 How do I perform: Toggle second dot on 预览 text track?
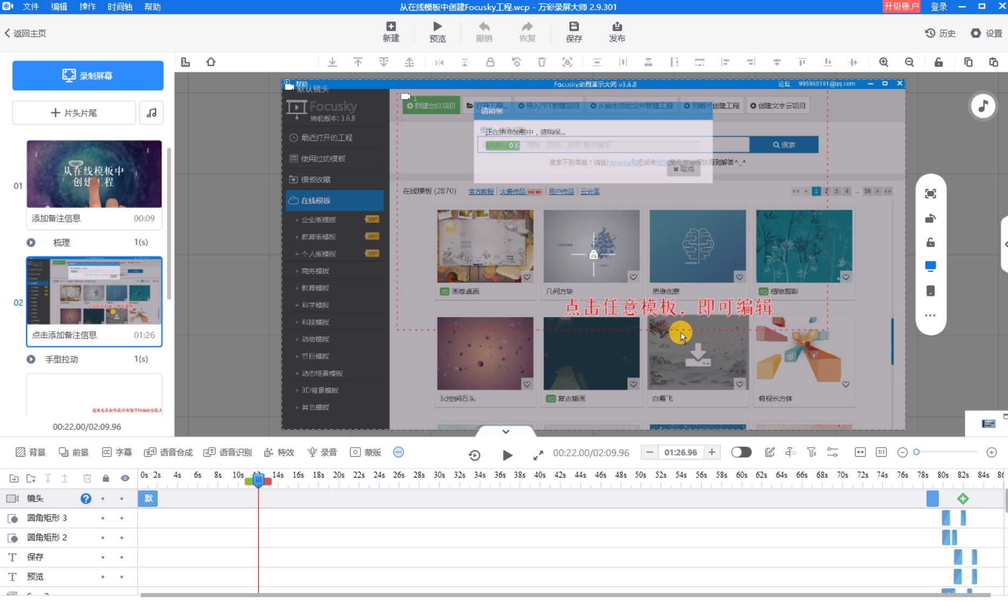[x=122, y=577]
